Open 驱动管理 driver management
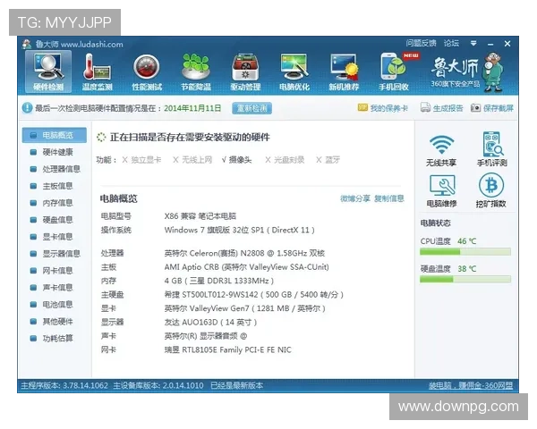This screenshot has height=429, width=537. [245, 71]
